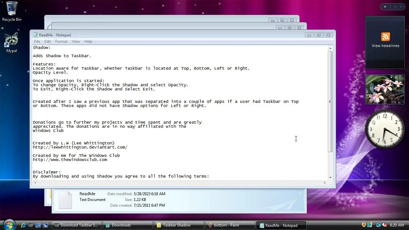Click the 'Once application is started:' line
This screenshot has height=230, width=409.
[68, 81]
